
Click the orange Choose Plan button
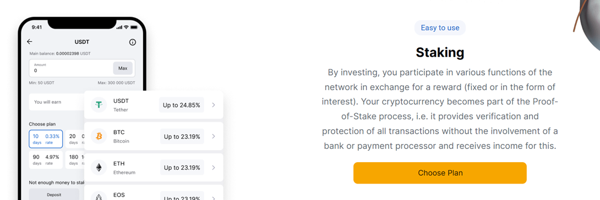tap(440, 173)
